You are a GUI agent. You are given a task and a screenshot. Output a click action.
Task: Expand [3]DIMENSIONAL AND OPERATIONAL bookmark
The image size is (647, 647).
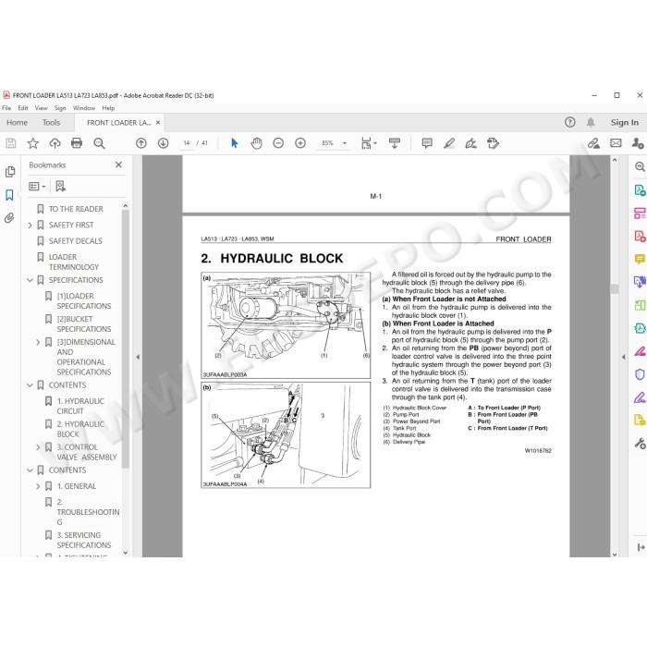[x=38, y=342]
